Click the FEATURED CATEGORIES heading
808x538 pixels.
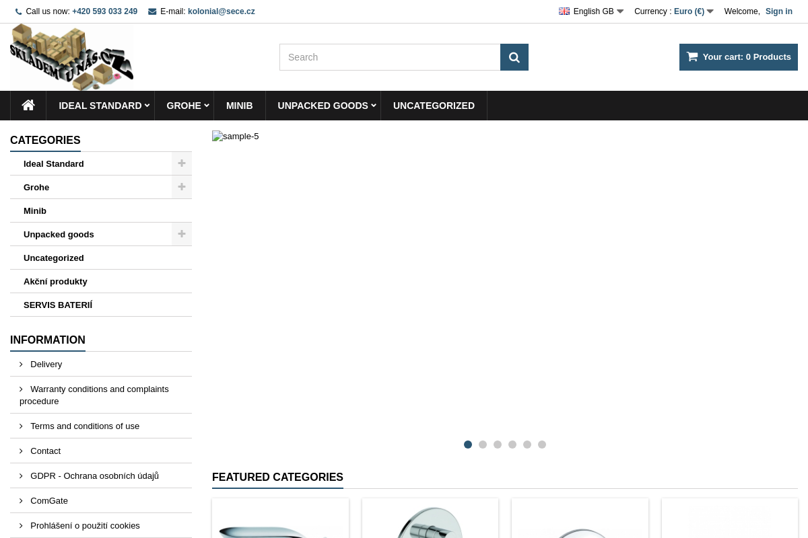tap(277, 477)
